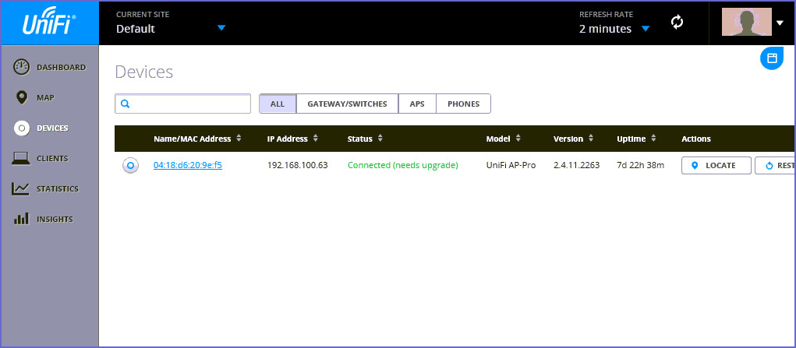This screenshot has width=796, height=348.
Task: Click the LOCATE button
Action: (716, 165)
